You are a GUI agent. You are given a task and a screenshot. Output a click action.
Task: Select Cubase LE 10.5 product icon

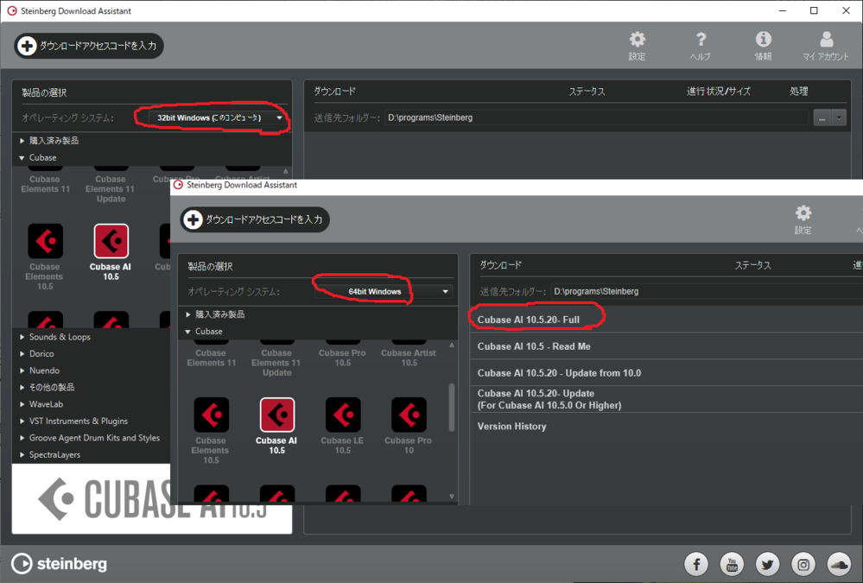[x=343, y=415]
